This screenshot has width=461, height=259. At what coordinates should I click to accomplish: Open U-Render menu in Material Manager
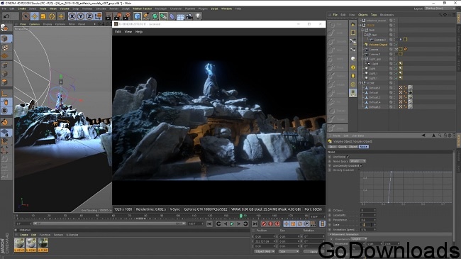pos(72,235)
